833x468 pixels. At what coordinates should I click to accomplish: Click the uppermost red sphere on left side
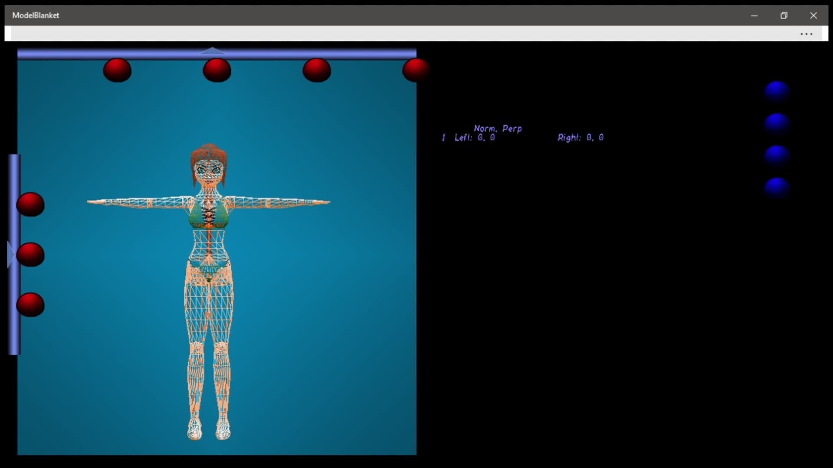click(30, 205)
